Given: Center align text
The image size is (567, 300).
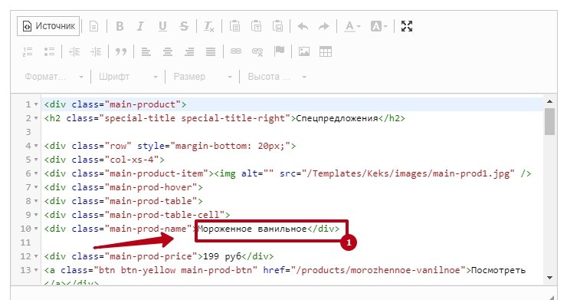Looking at the screenshot, I should click(x=168, y=52).
